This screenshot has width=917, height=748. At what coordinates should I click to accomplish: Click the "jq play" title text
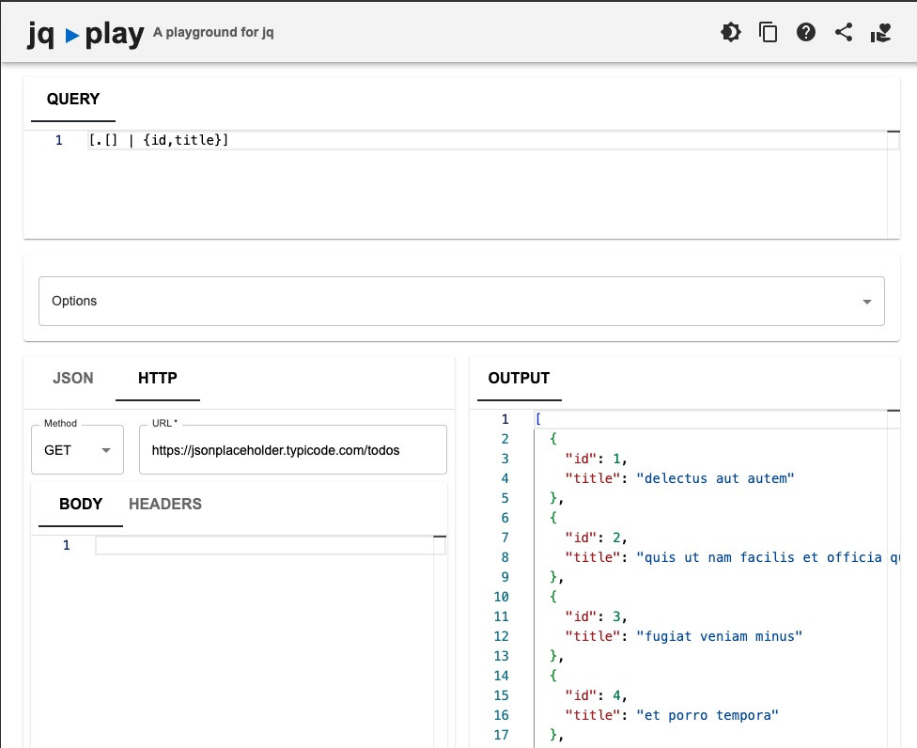coord(86,35)
